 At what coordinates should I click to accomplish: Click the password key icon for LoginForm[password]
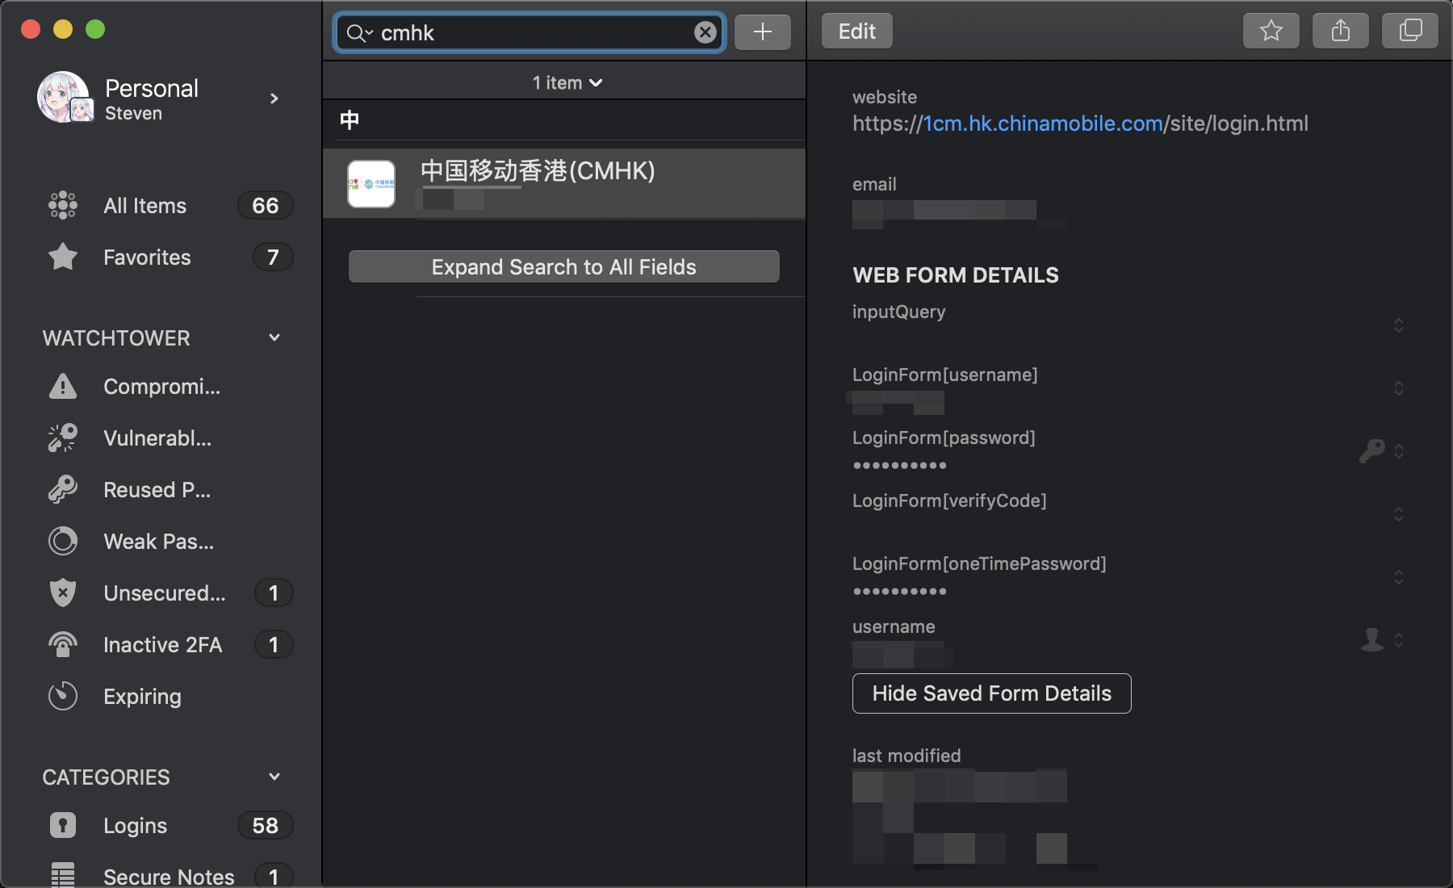pos(1371,450)
